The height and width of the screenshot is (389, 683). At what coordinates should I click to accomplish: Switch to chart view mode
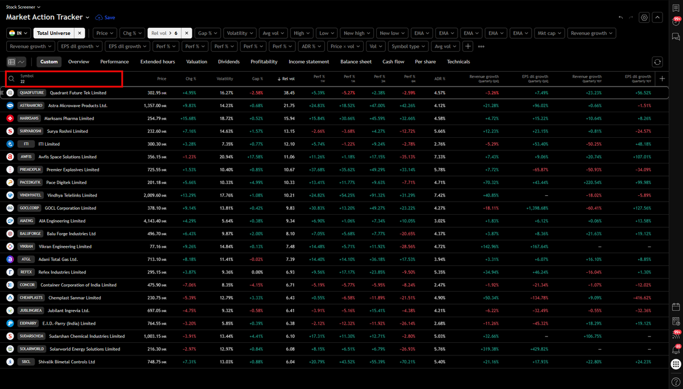[x=22, y=62]
